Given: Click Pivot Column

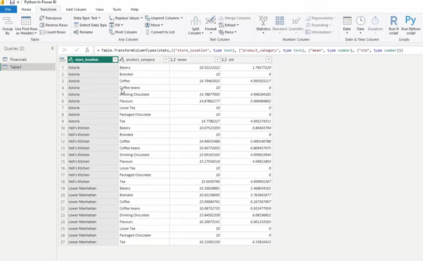Looking at the screenshot, I should (123, 32).
